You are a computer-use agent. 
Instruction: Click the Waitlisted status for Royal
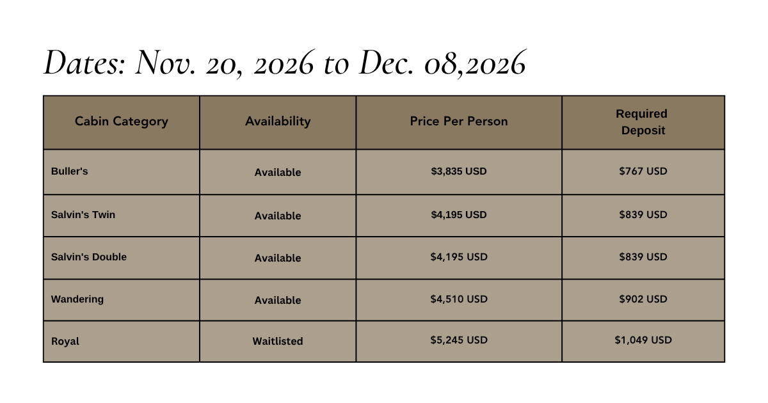pos(278,342)
